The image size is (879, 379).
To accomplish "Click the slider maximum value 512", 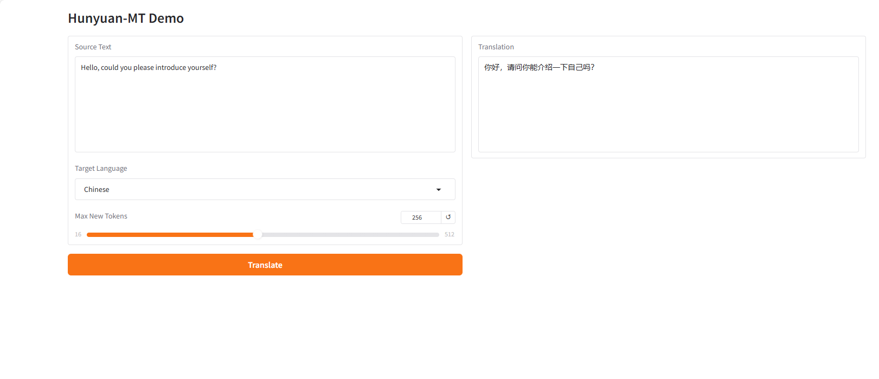I will [449, 235].
